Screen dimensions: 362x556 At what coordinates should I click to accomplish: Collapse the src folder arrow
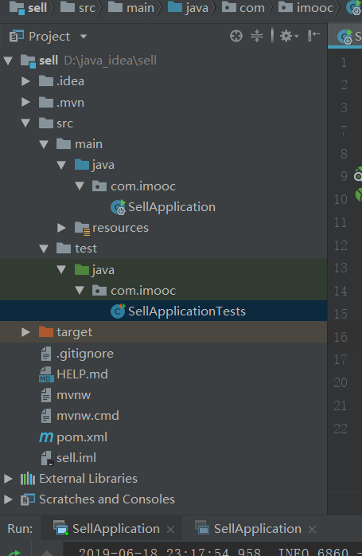tap(25, 123)
